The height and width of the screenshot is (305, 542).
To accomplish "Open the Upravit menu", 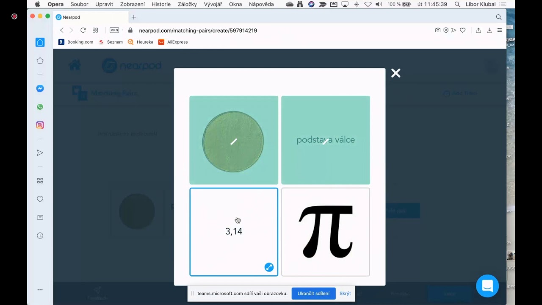I will [x=104, y=4].
